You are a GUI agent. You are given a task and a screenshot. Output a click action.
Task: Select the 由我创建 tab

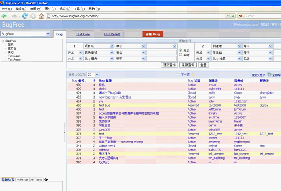[22, 180]
